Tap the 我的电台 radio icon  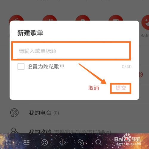(14, 113)
